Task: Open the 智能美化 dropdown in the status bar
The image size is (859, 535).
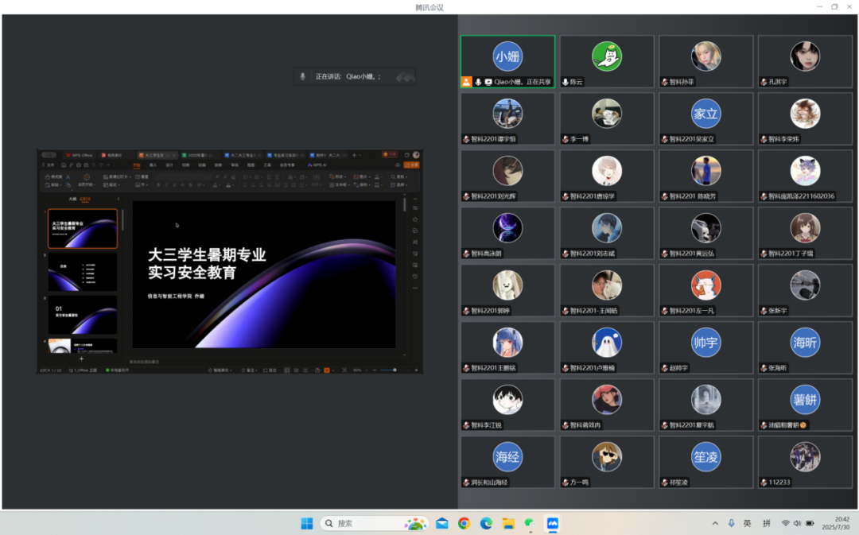Action: coord(220,370)
